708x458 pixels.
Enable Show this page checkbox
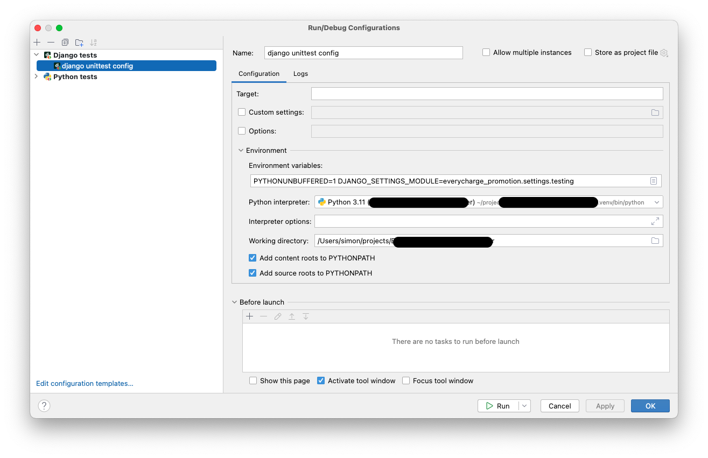tap(253, 381)
